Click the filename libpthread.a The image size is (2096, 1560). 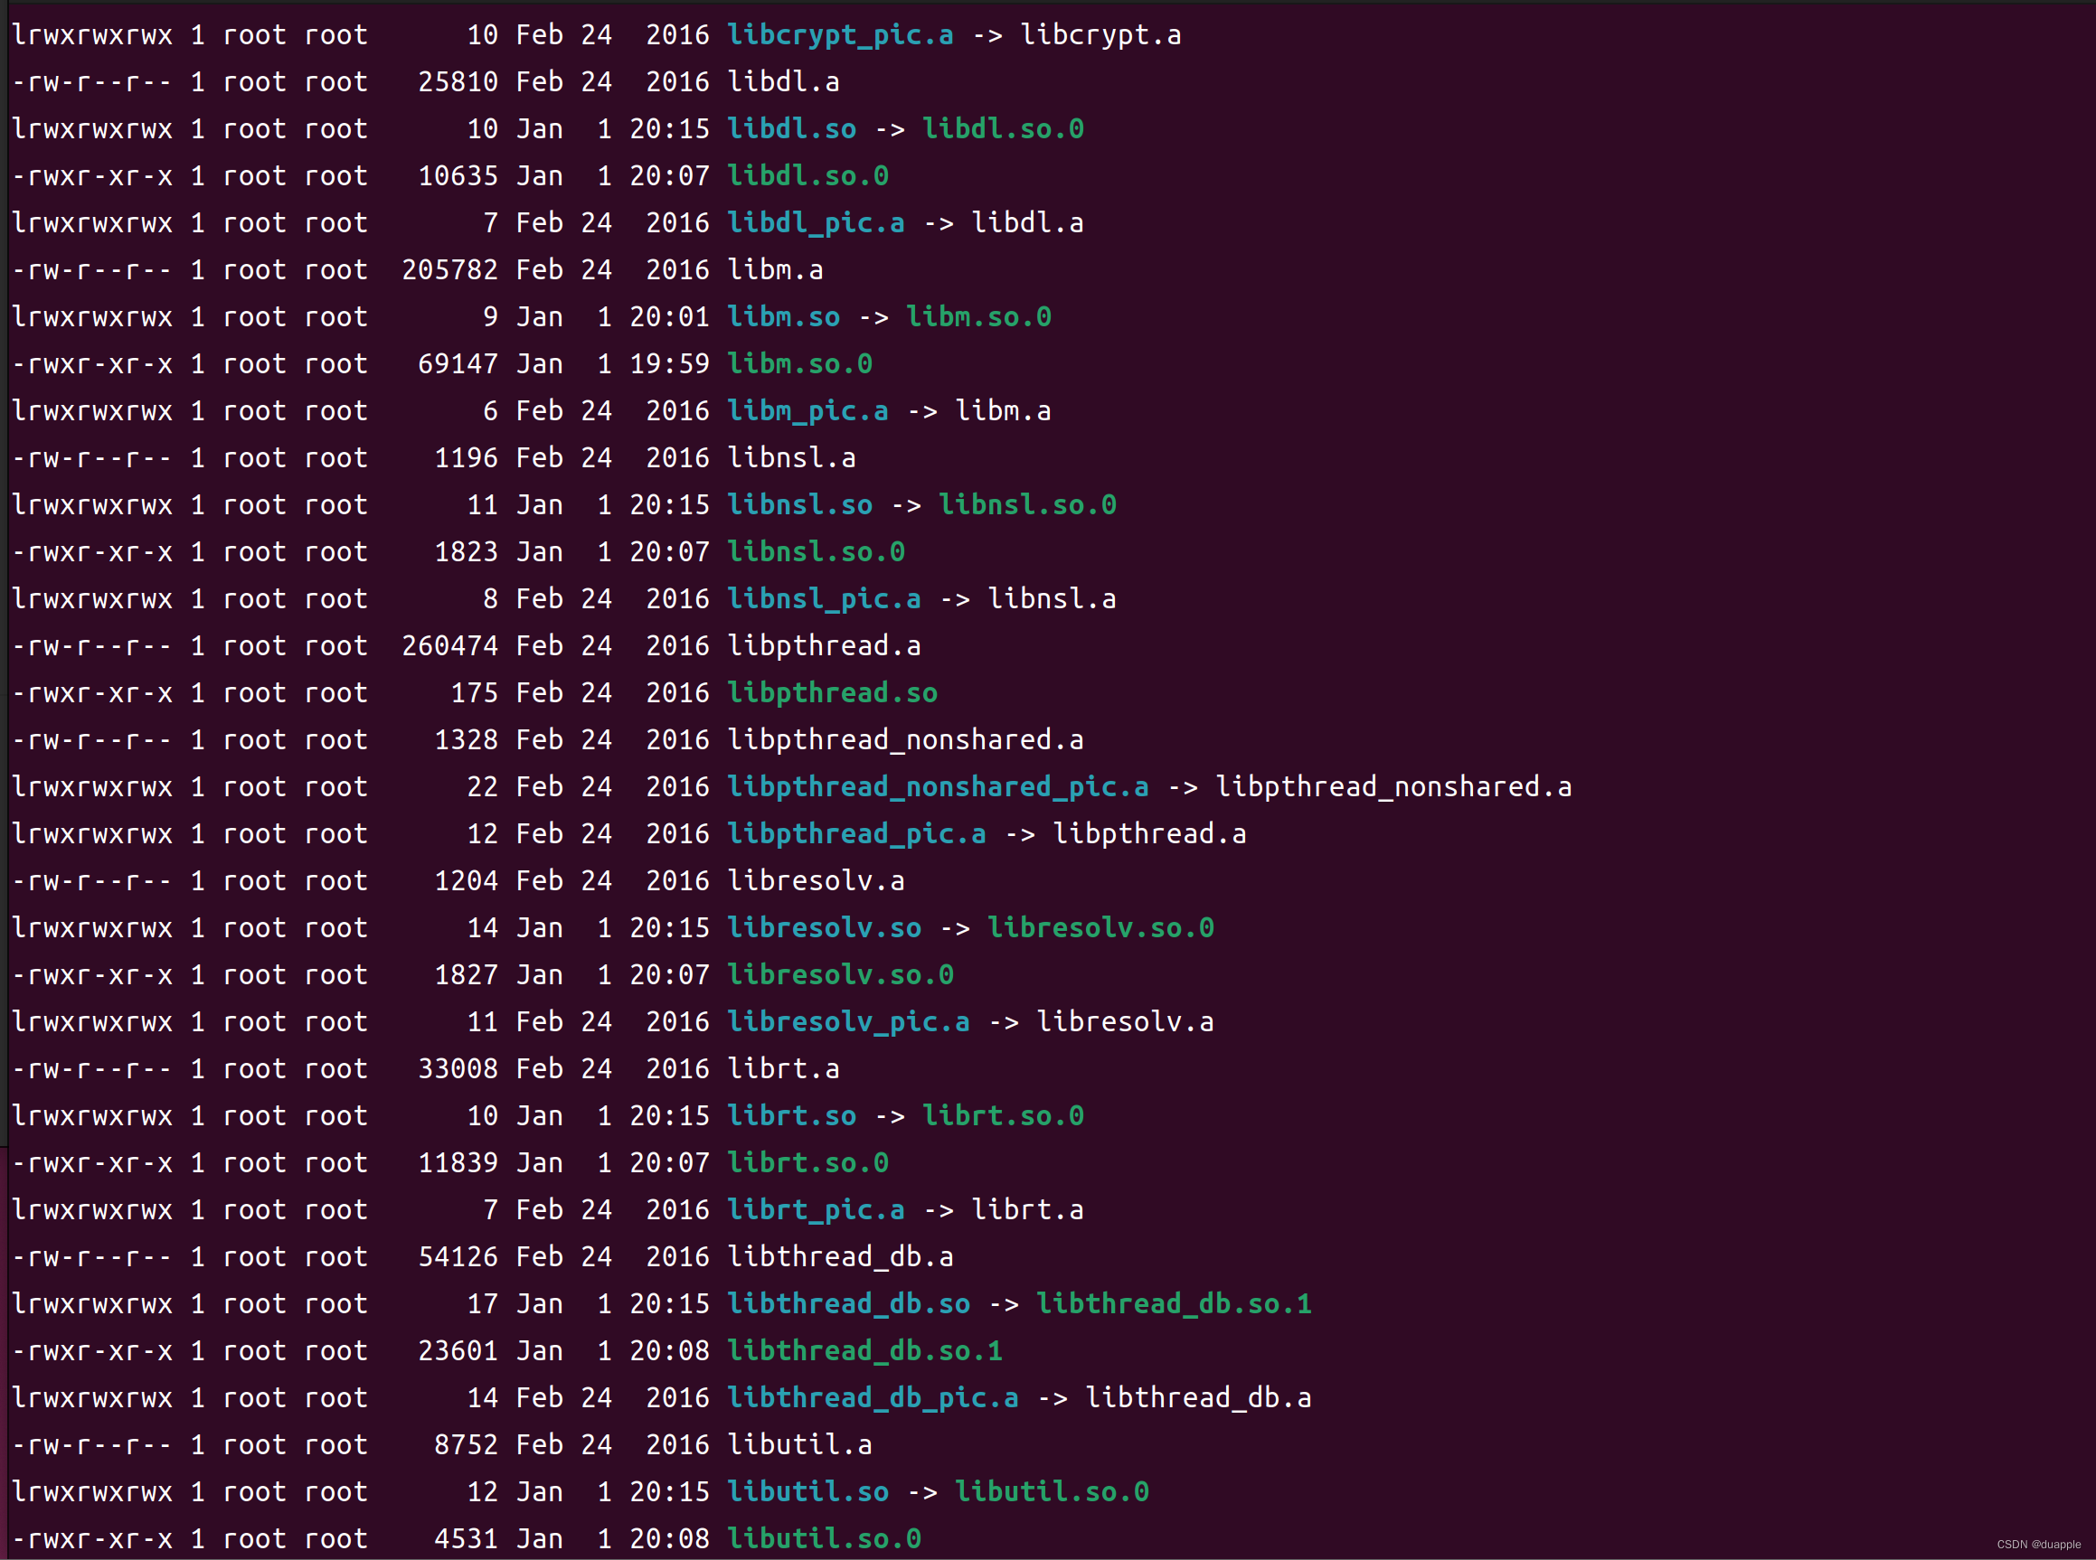tap(824, 647)
